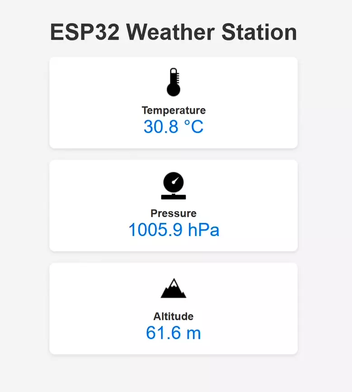
Task: Click the 30.8 temperature number
Action: point(161,126)
